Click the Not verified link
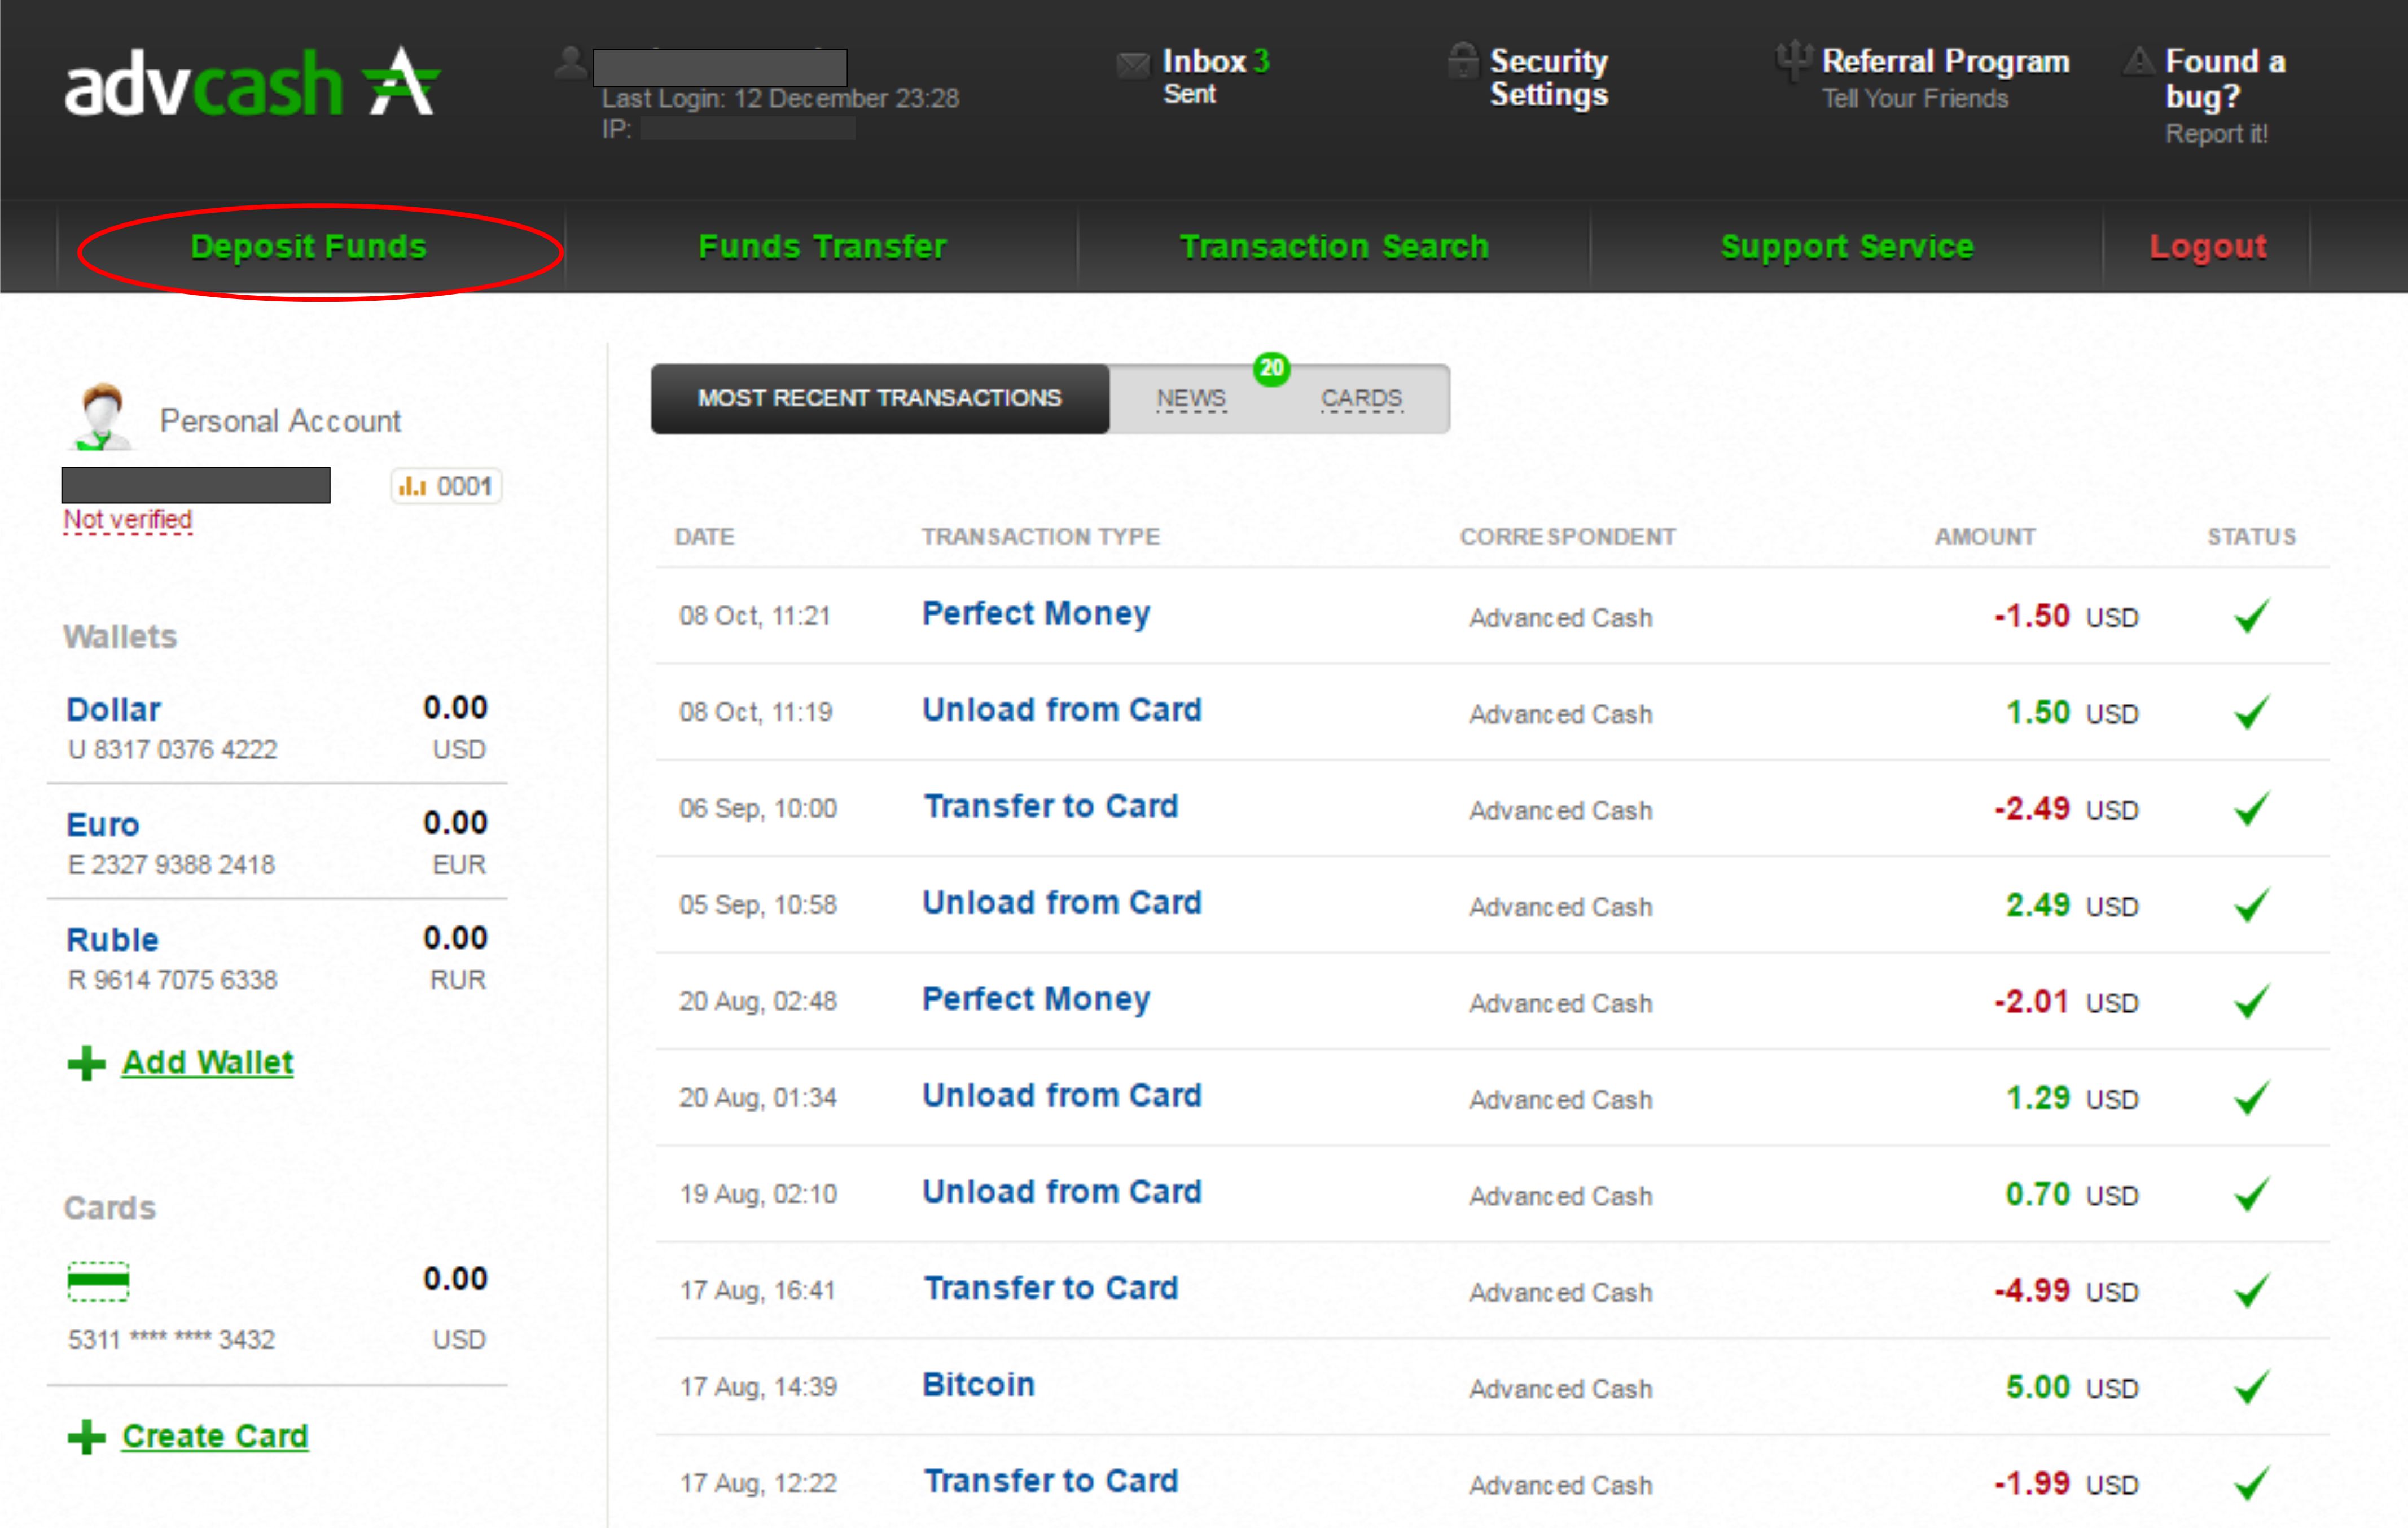The height and width of the screenshot is (1528, 2408). [x=128, y=520]
